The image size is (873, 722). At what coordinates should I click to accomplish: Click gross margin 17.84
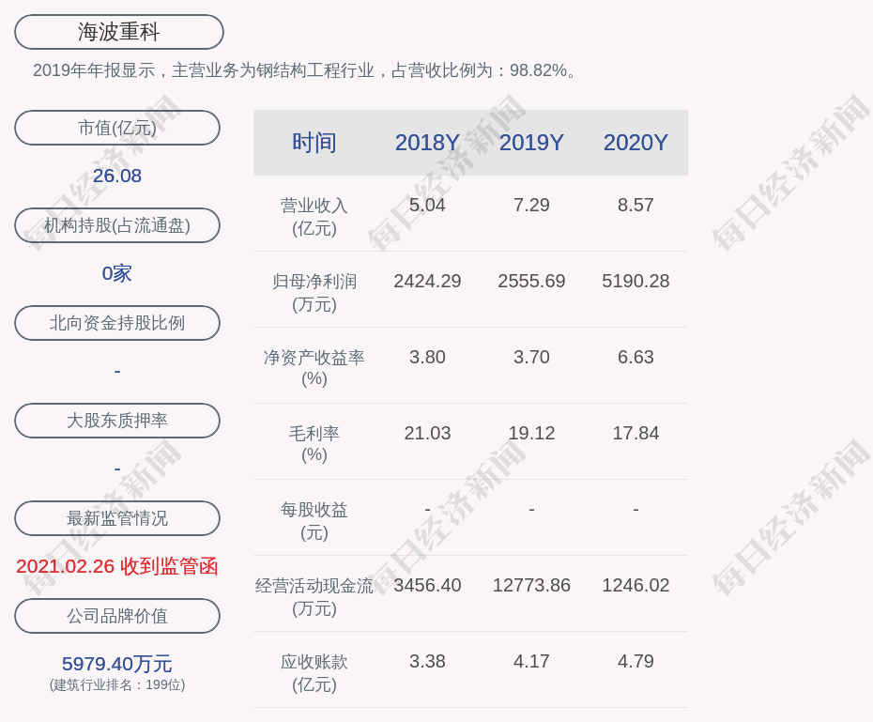pos(636,433)
